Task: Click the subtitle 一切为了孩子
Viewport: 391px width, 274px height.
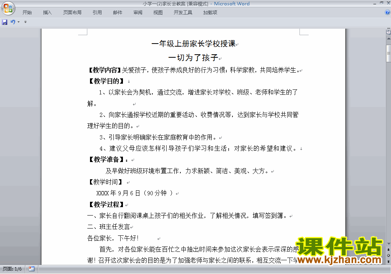Action: [x=193, y=58]
